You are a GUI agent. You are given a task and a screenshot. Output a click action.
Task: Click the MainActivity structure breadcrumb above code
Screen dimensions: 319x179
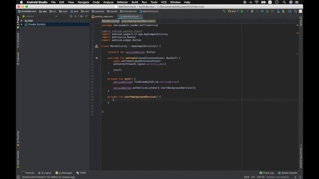point(111,21)
